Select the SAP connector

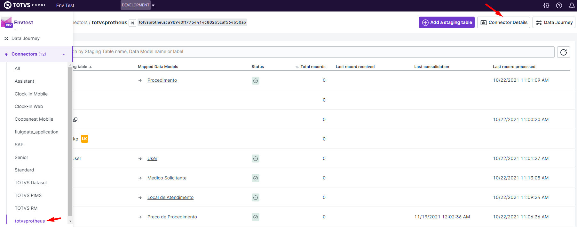pyautogui.click(x=19, y=145)
